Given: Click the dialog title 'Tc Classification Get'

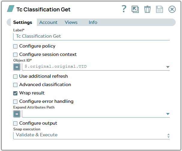Looking at the screenshot, I should 43,10.
